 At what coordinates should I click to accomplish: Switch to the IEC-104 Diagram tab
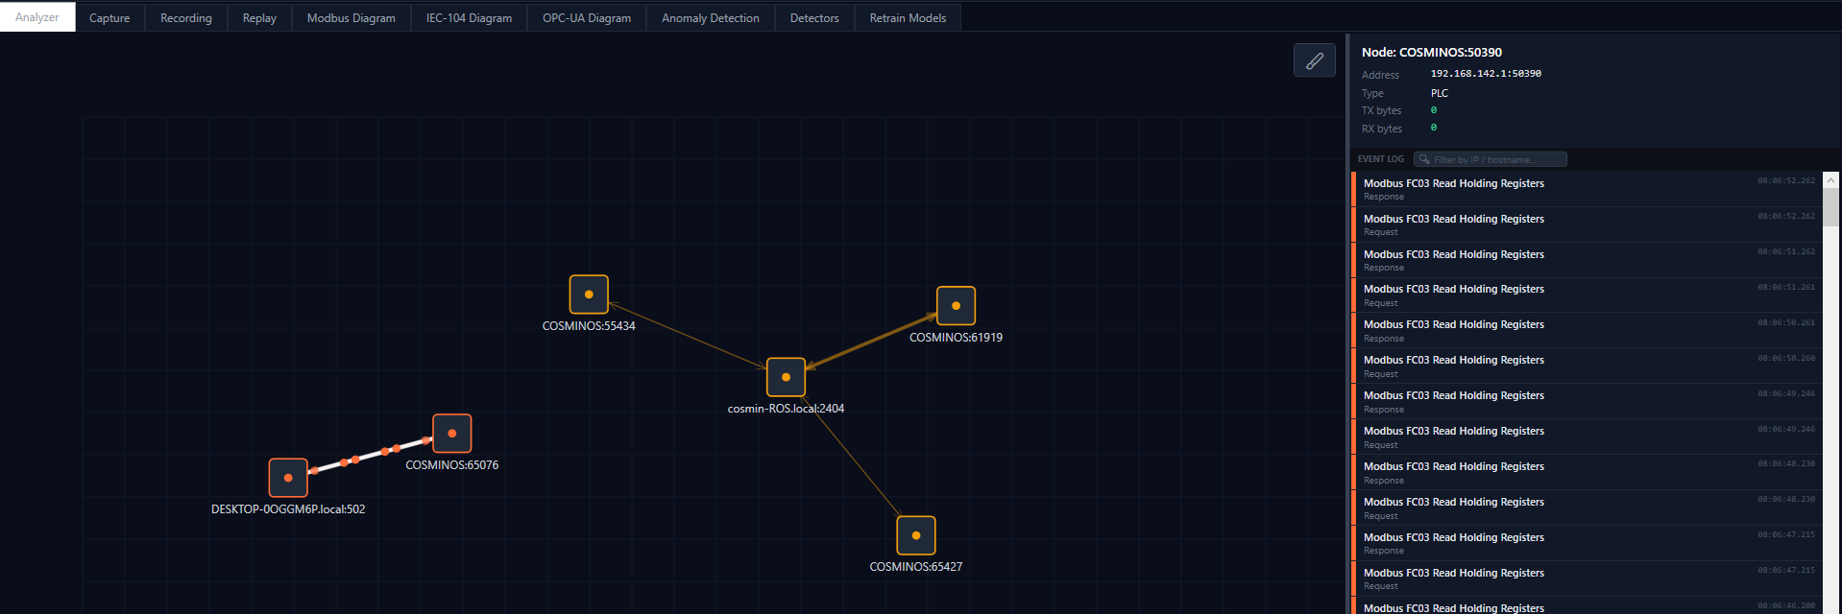(470, 17)
